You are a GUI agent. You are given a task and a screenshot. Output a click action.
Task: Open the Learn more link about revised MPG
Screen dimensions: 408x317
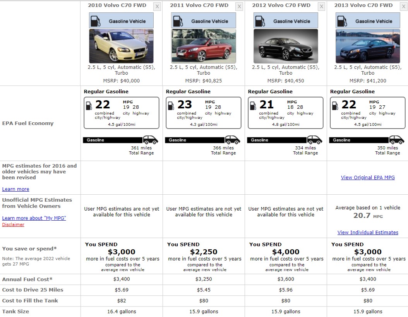(15, 189)
